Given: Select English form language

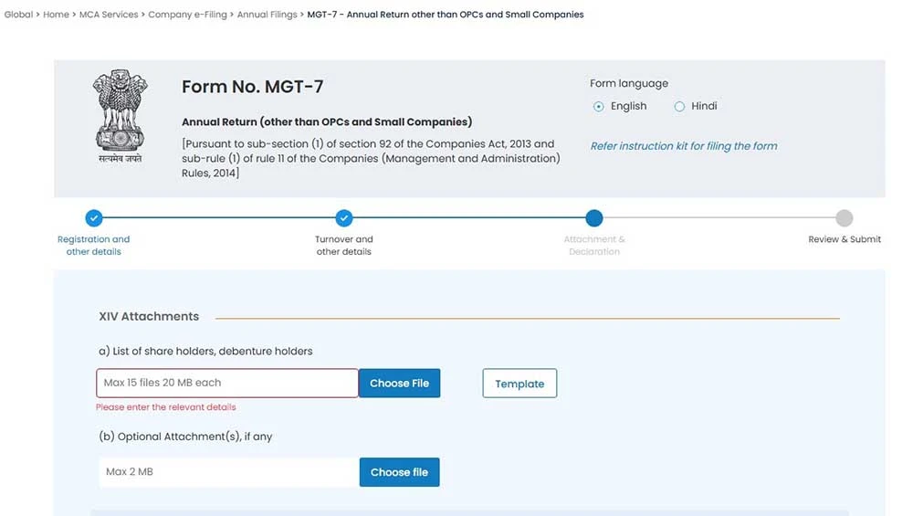Looking at the screenshot, I should click(x=599, y=107).
